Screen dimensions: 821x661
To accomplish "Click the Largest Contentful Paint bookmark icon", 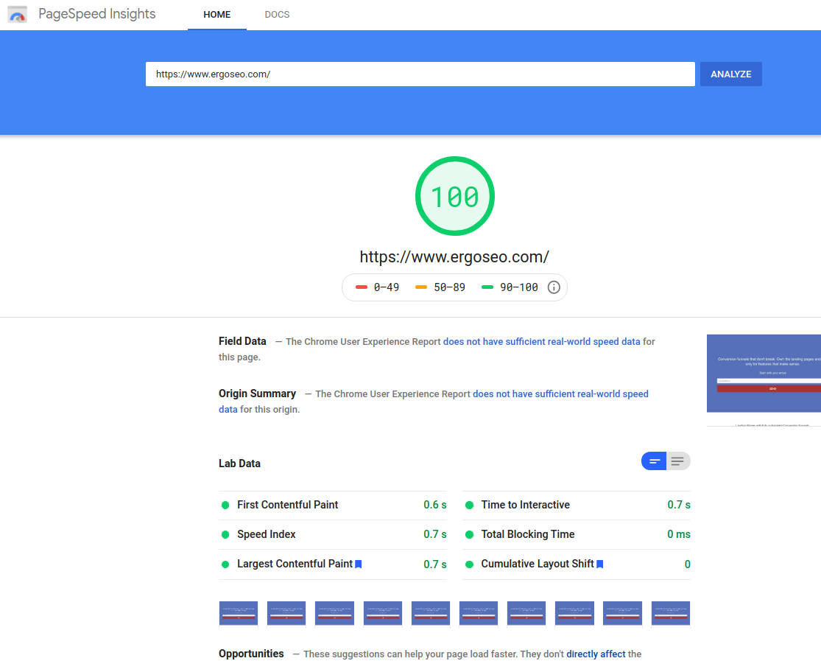I will (359, 564).
